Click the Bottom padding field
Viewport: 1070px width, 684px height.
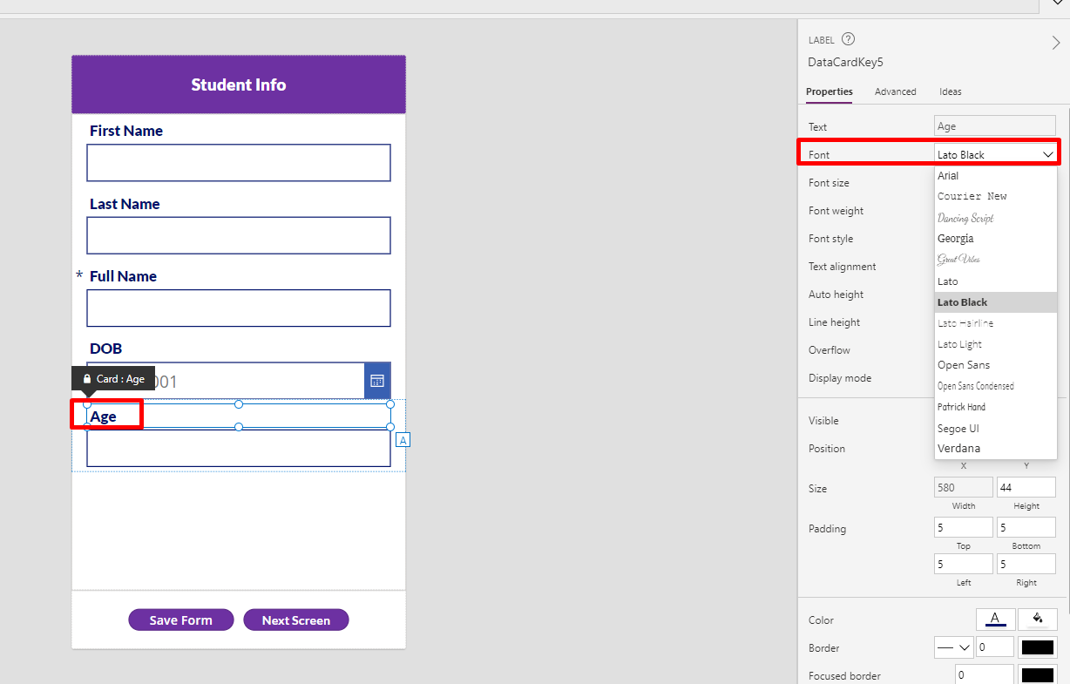1026,528
